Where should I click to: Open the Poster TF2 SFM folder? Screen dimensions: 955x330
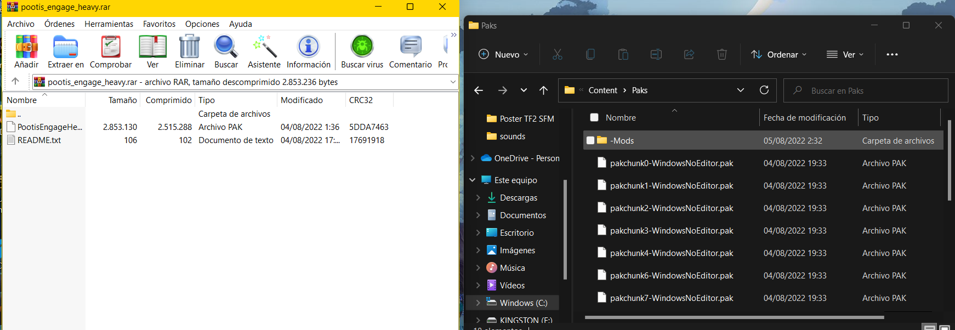(521, 118)
